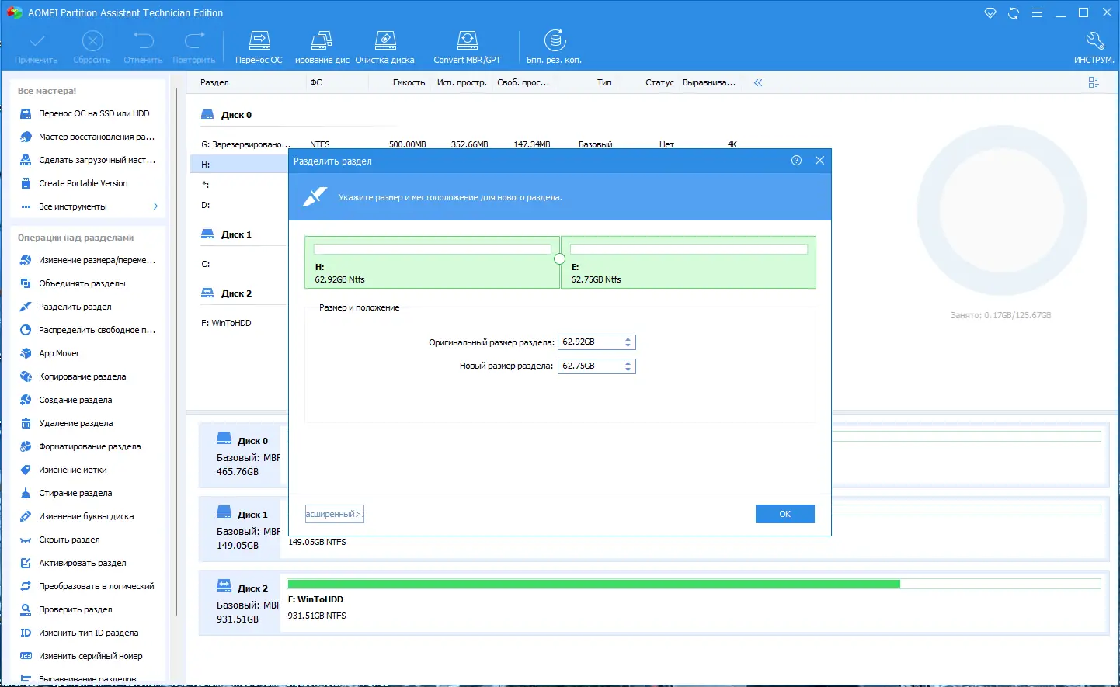
Task: Open the ИНСТРУМ. tools toolbar icon
Action: pyautogui.click(x=1094, y=47)
